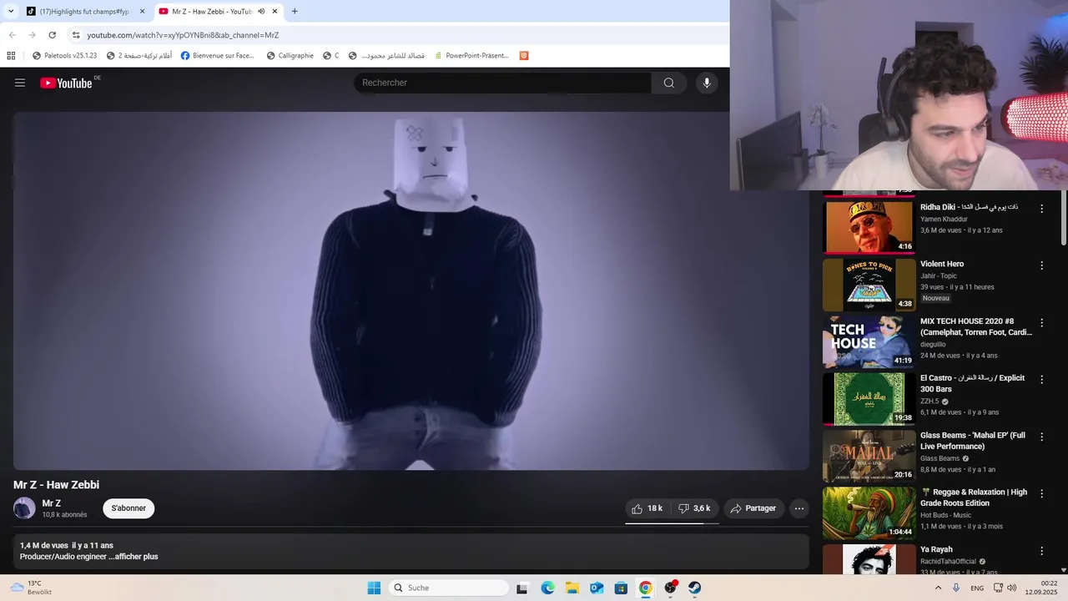This screenshot has height=601, width=1068.
Task: Open Ya Rayah video thumbnail
Action: pos(869,559)
